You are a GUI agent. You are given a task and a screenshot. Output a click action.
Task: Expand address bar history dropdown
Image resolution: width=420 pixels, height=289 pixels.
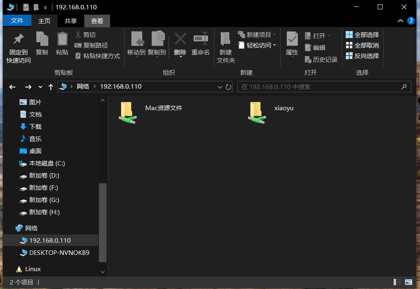tap(220, 87)
